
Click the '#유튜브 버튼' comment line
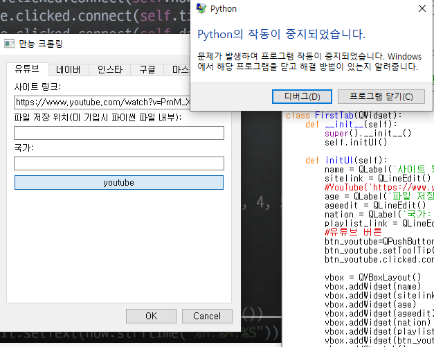(353, 232)
